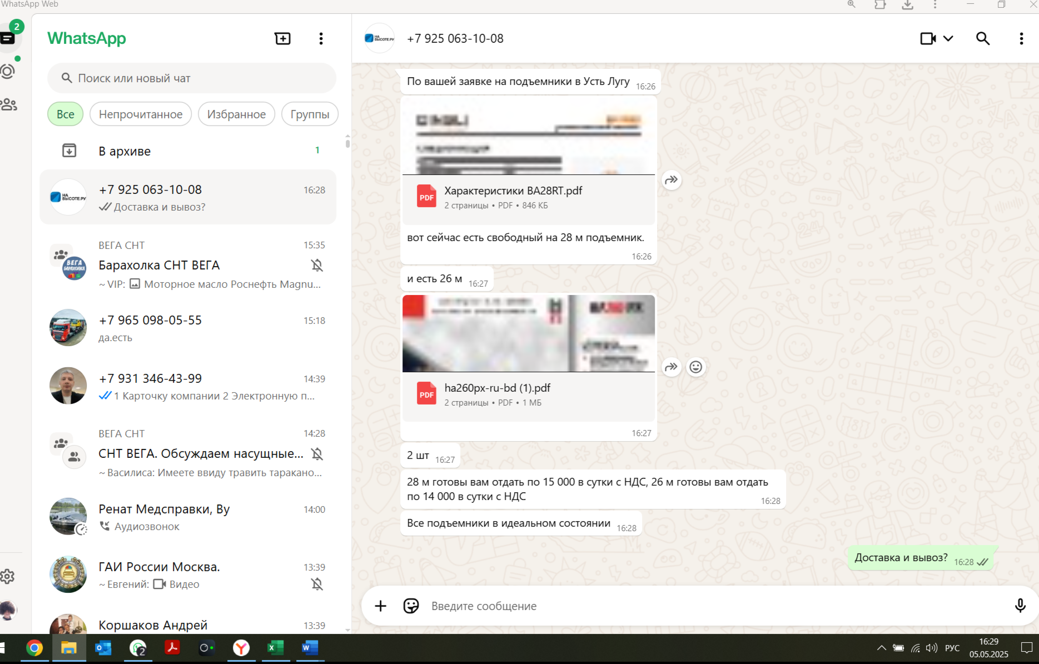This screenshot has height=664, width=1039.
Task: Search within this conversation
Action: click(x=983, y=38)
